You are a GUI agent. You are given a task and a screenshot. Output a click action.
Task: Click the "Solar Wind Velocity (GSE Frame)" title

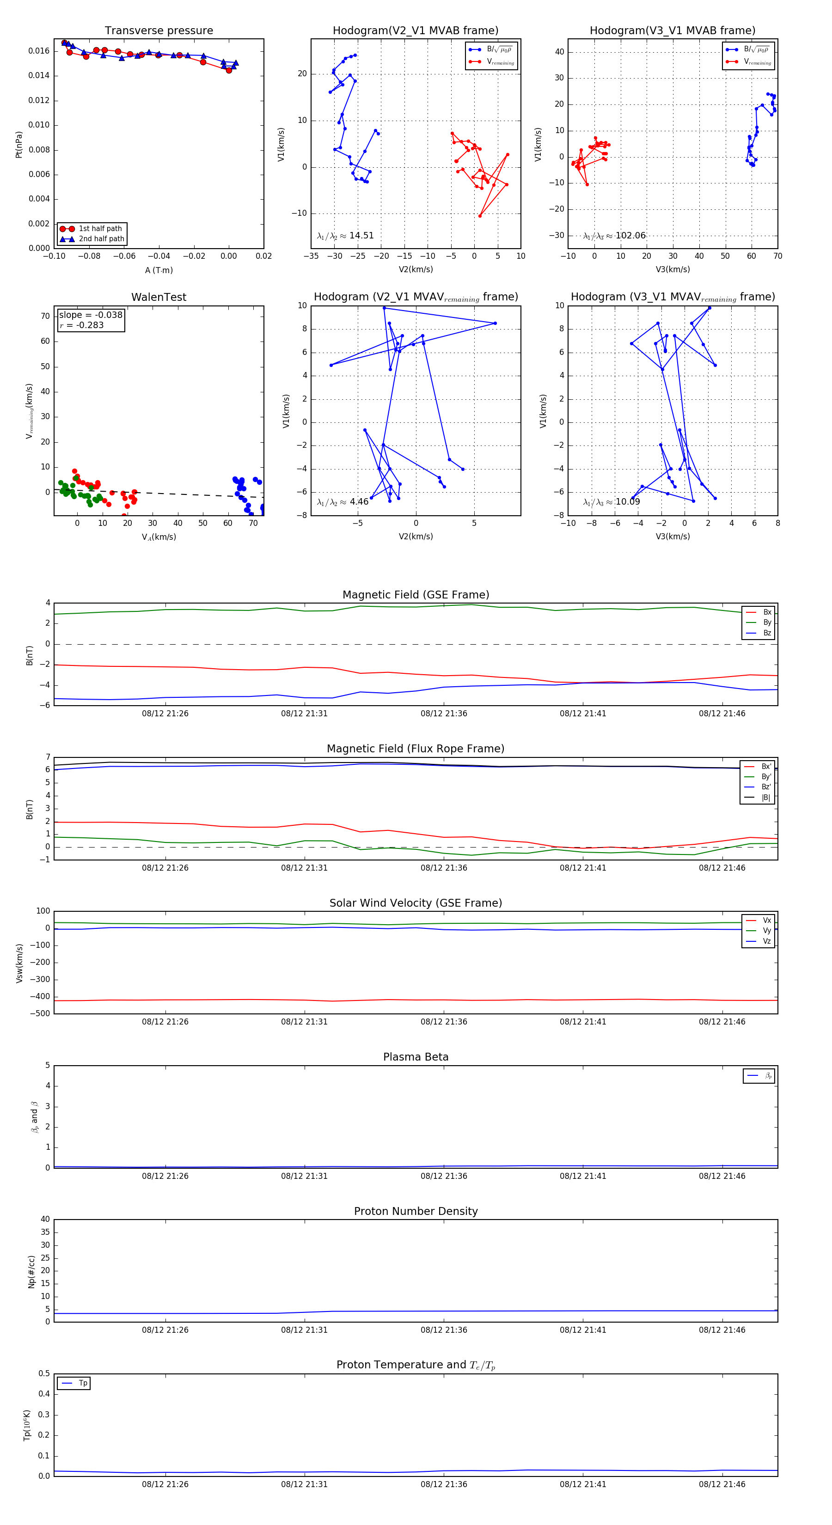pyautogui.click(x=416, y=903)
